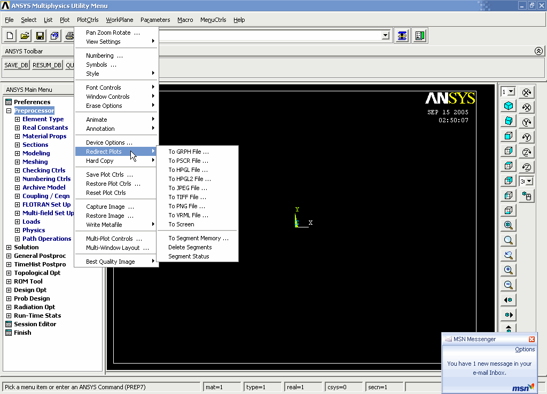Click the Back Up zoom magnifier with arrow
Screen dimensions: 547x394
coord(509,255)
